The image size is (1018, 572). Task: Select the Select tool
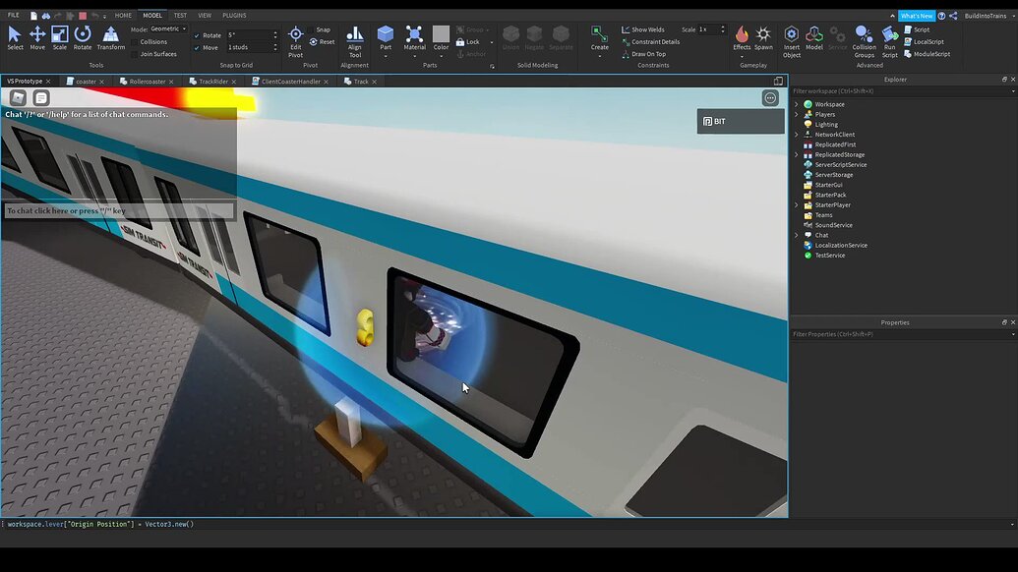pos(15,37)
